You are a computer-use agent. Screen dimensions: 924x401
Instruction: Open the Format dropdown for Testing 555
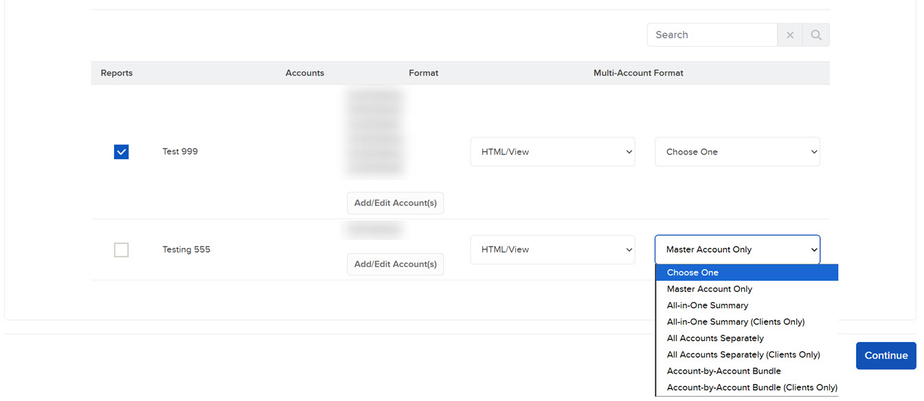(552, 249)
